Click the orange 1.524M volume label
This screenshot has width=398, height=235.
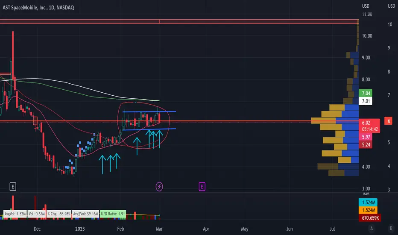(368, 210)
